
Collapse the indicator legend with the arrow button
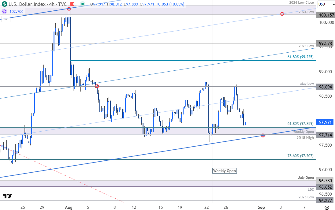pos(6,19)
